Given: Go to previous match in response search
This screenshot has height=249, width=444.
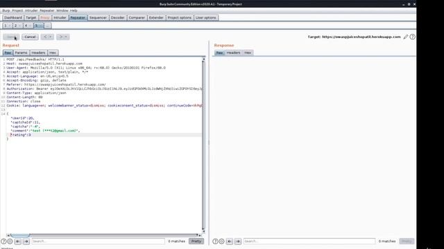Looking at the screenshot, I should tap(230, 241).
